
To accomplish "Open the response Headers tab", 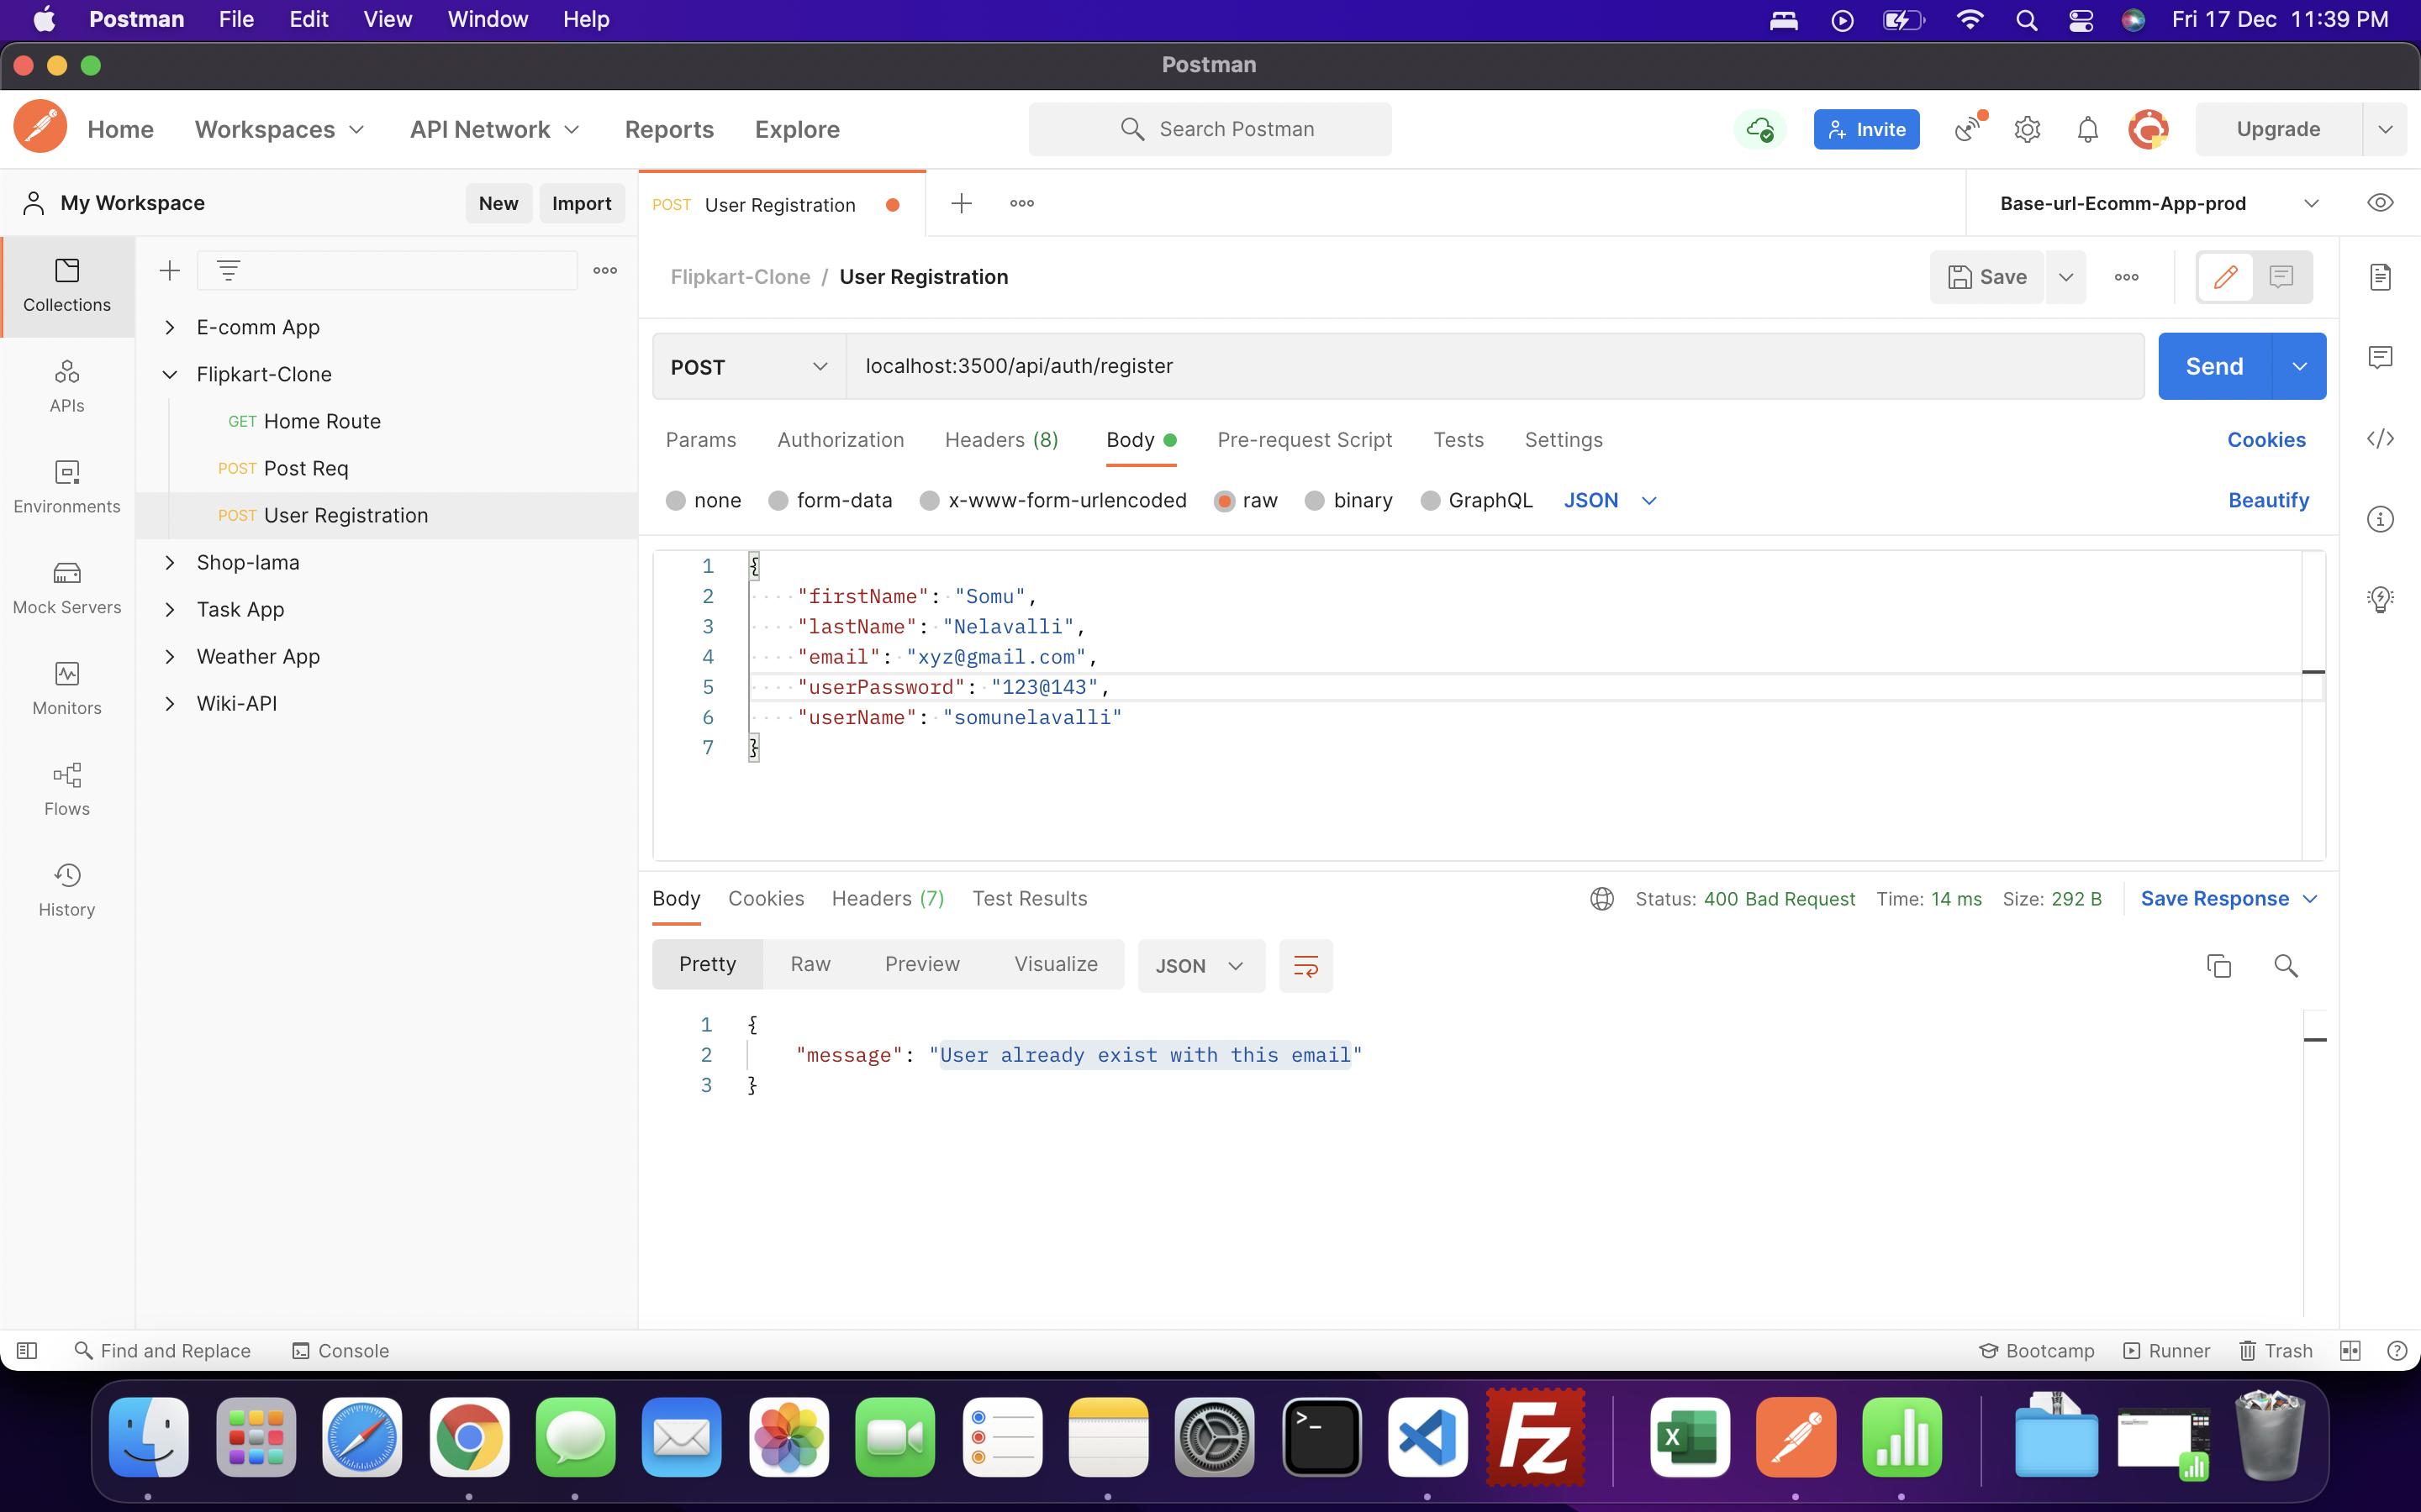I will (x=886, y=899).
